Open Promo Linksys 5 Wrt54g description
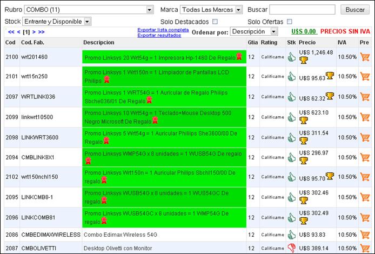This screenshot has width=375, height=254. tap(160, 137)
